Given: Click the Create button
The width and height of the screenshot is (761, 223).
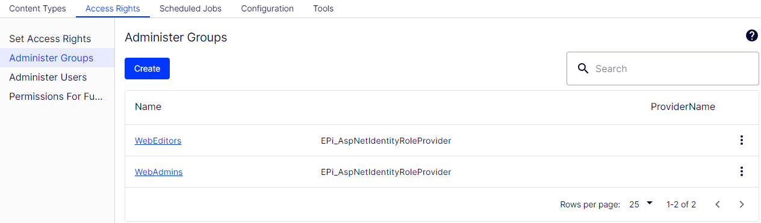Looking at the screenshot, I should click(x=147, y=69).
